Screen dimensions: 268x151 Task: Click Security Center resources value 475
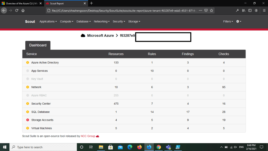click(x=116, y=104)
